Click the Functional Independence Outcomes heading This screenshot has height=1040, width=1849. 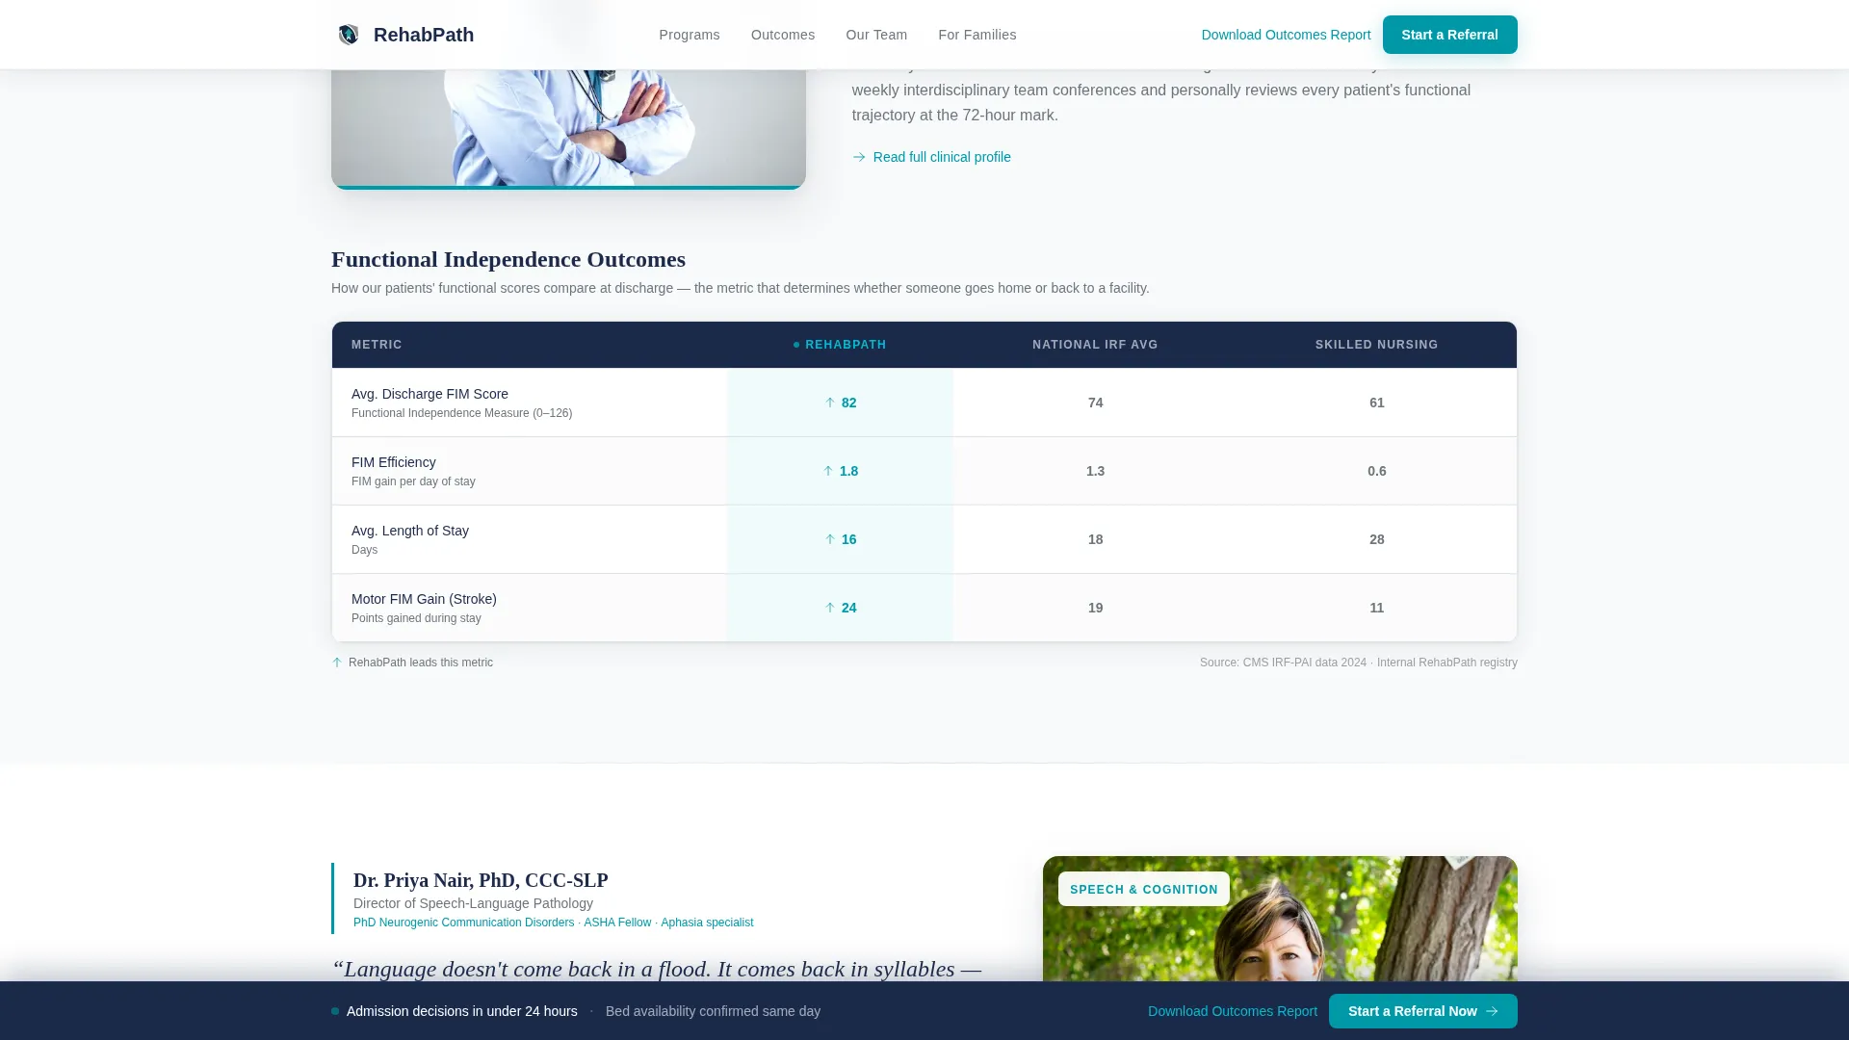pyautogui.click(x=508, y=259)
